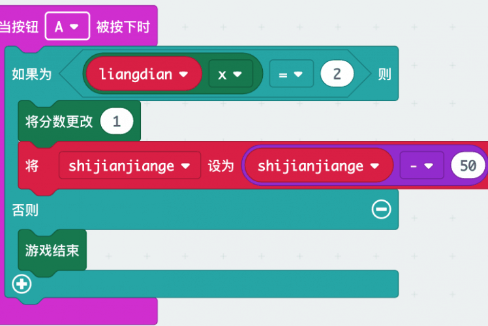Click the plus icon to add a condition branch
Image resolution: width=488 pixels, height=326 pixels.
[x=22, y=284]
